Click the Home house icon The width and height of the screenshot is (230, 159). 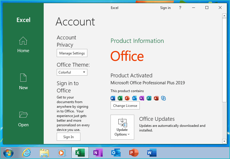(x=23, y=41)
